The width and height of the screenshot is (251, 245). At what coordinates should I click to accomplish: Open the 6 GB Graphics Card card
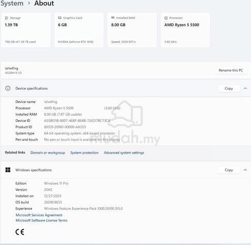[x=79, y=30]
